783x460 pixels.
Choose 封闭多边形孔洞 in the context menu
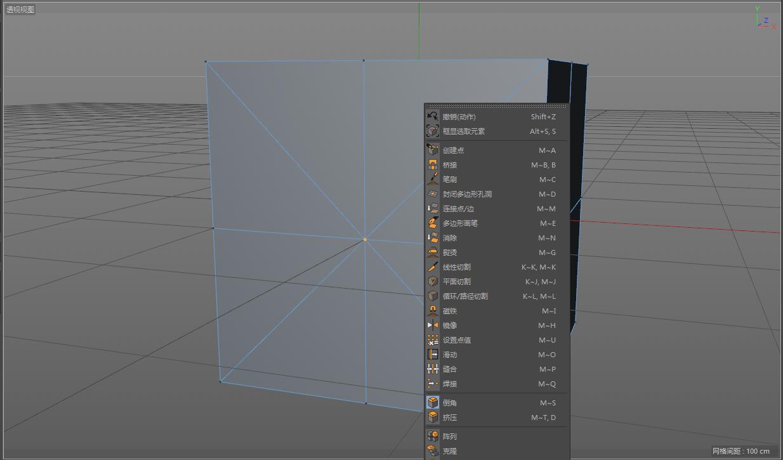pos(467,194)
